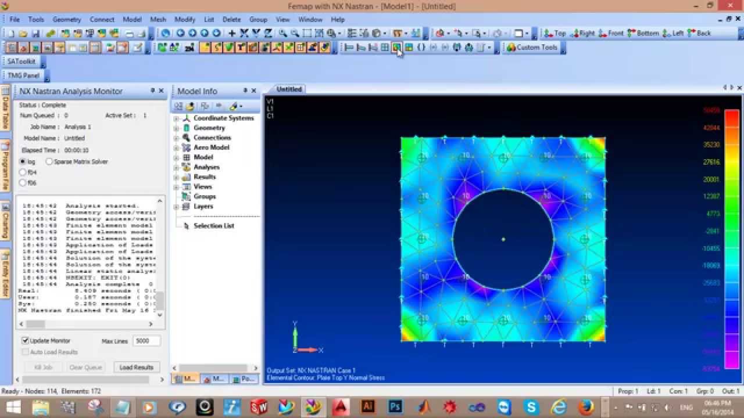This screenshot has height=418, width=744.
Task: Open Custom Tools toolbar menu
Action: pos(532,48)
